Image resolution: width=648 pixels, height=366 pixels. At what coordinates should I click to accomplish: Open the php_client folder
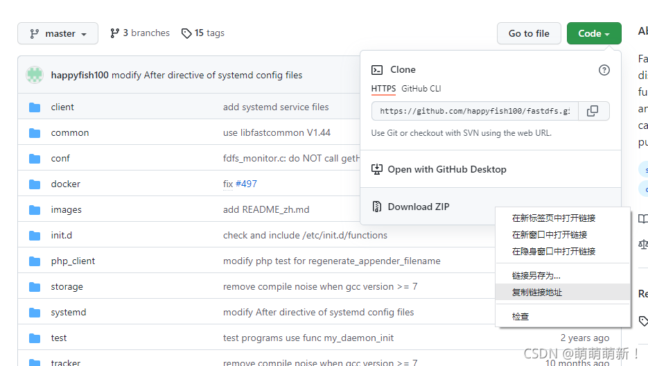tap(73, 261)
